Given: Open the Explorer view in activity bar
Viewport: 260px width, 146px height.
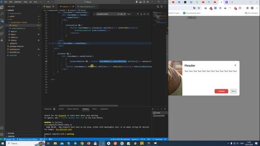Looking at the screenshot, I should point(2,7).
